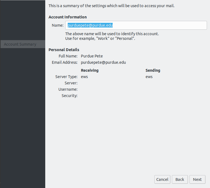Cancel the account setup wizard

[x=162, y=179]
